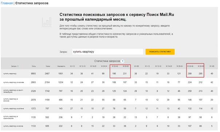Click the Moscow row hits value 2863
The height and width of the screenshot is (132, 220).
(x=33, y=82)
